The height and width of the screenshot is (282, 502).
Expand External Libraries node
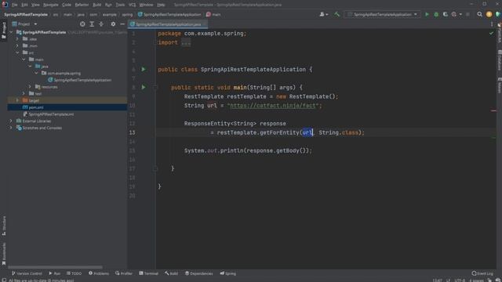click(11, 121)
